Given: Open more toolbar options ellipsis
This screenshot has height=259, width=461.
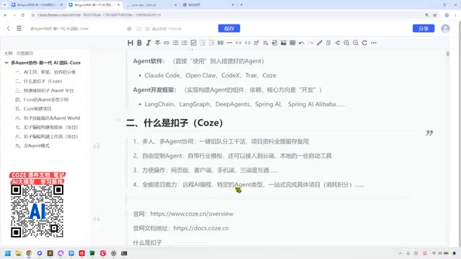Looking at the screenshot, I should point(374,43).
